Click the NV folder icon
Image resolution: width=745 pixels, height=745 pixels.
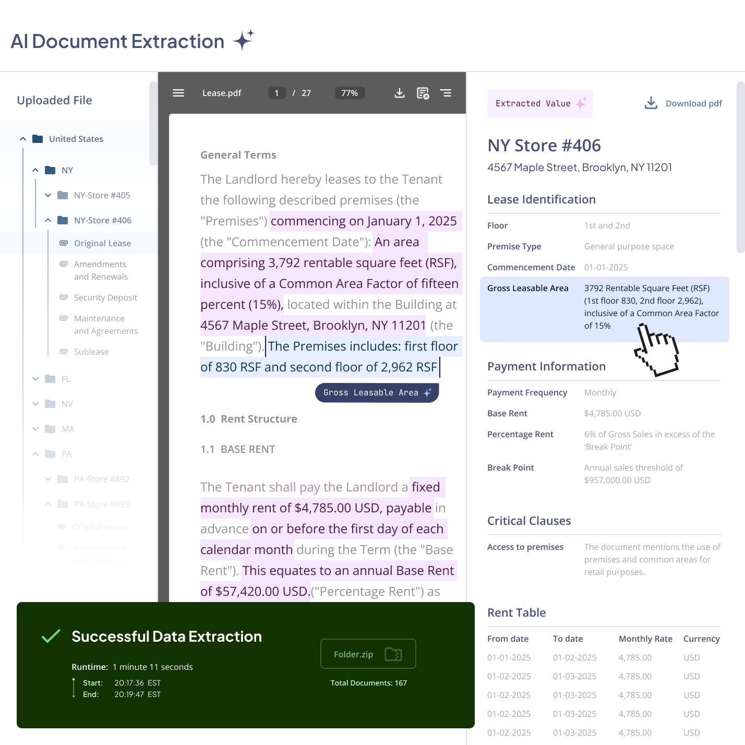pos(50,404)
